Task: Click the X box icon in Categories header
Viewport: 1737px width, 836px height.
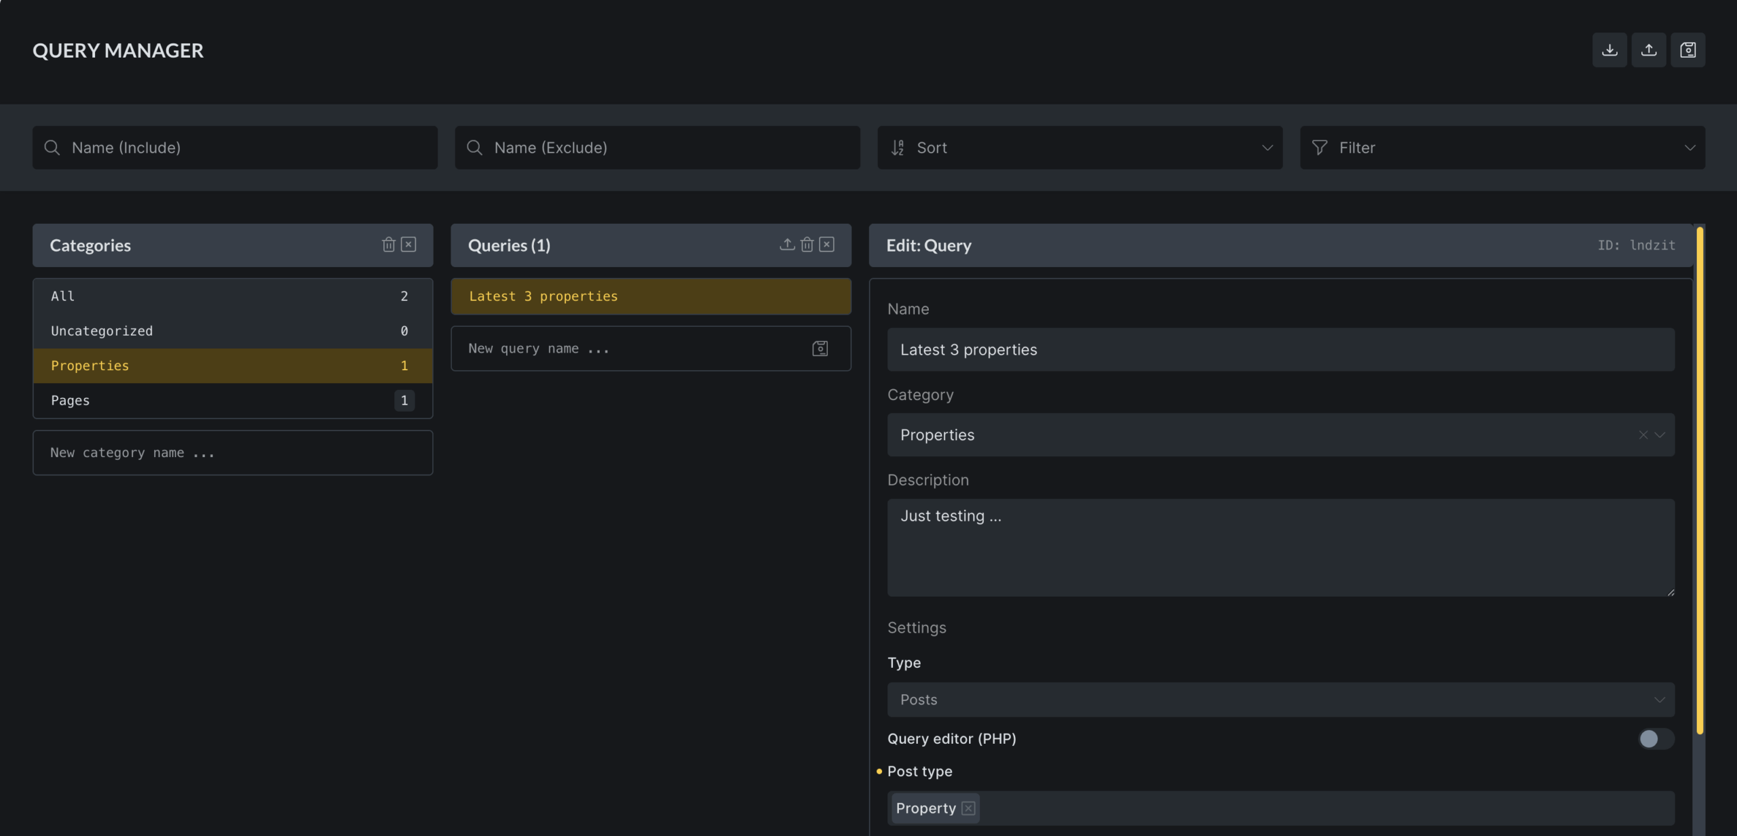Action: click(x=408, y=245)
